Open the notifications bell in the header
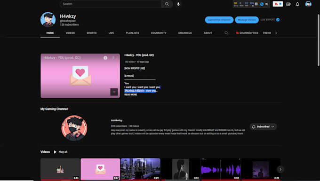320x181 pixels. coord(297,4)
